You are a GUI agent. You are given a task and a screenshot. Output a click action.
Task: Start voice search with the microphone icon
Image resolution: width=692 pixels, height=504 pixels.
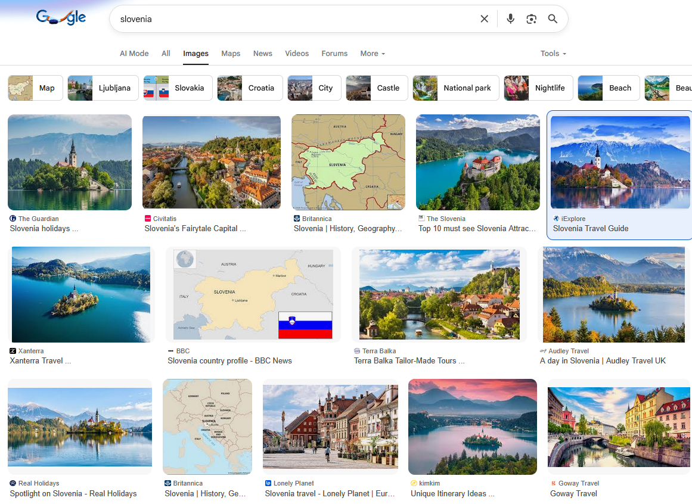510,19
